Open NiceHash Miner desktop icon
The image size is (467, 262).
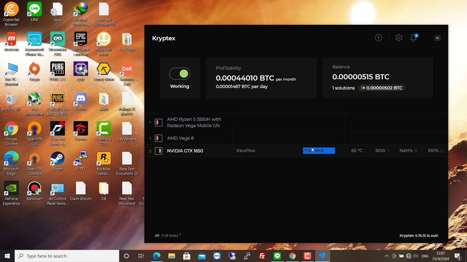tap(104, 44)
